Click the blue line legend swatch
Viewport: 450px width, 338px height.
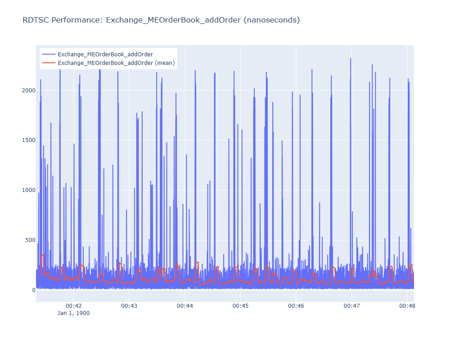click(x=49, y=55)
